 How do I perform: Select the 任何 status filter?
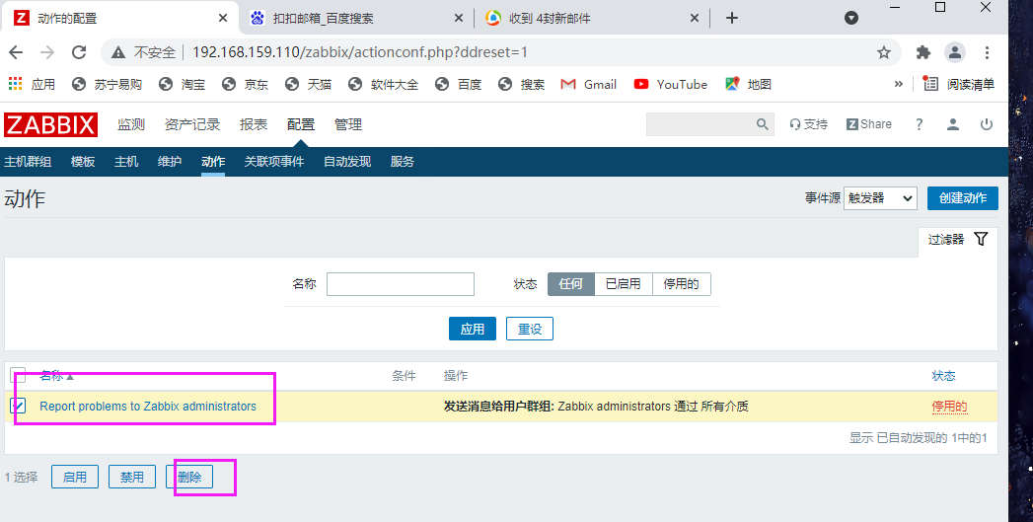[x=571, y=284]
